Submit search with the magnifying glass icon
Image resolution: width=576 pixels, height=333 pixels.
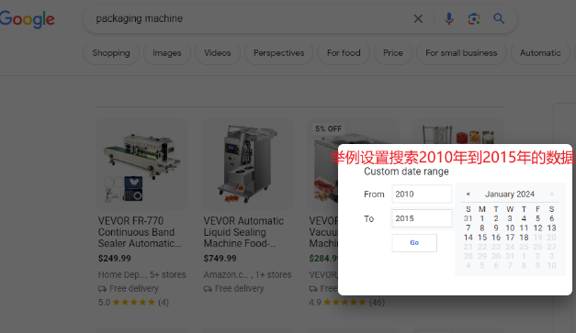(499, 18)
